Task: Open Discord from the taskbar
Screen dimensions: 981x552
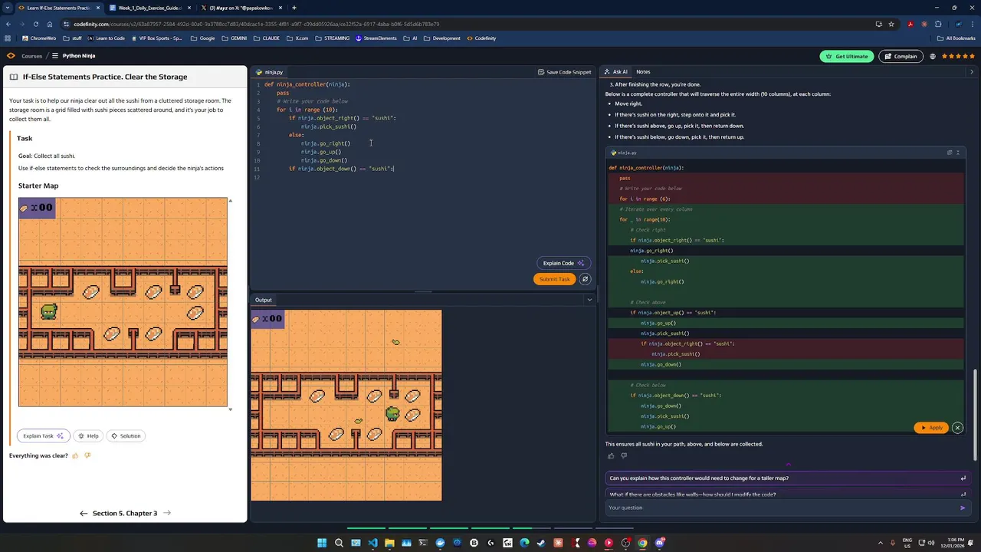Action: 659,543
